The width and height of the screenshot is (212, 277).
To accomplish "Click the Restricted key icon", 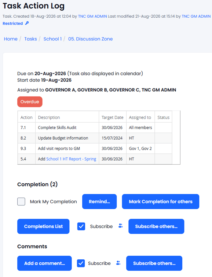I will pos(27,23).
